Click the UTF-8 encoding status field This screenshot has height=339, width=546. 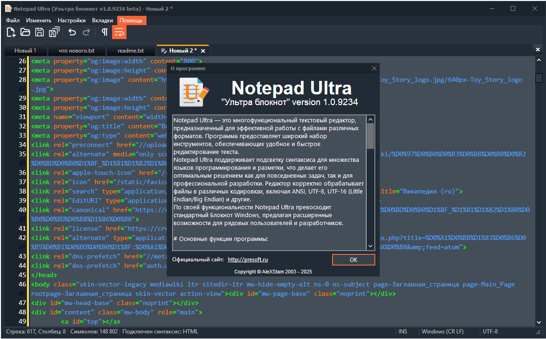click(x=490, y=332)
